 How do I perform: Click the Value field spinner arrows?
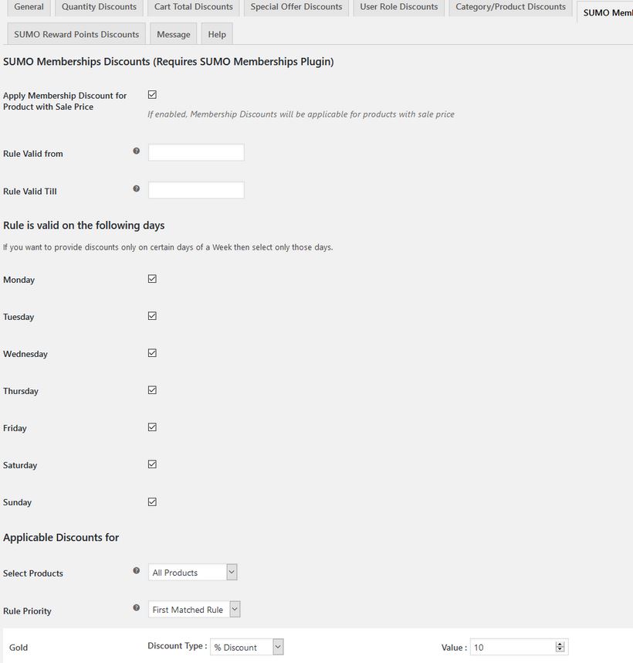tap(560, 647)
